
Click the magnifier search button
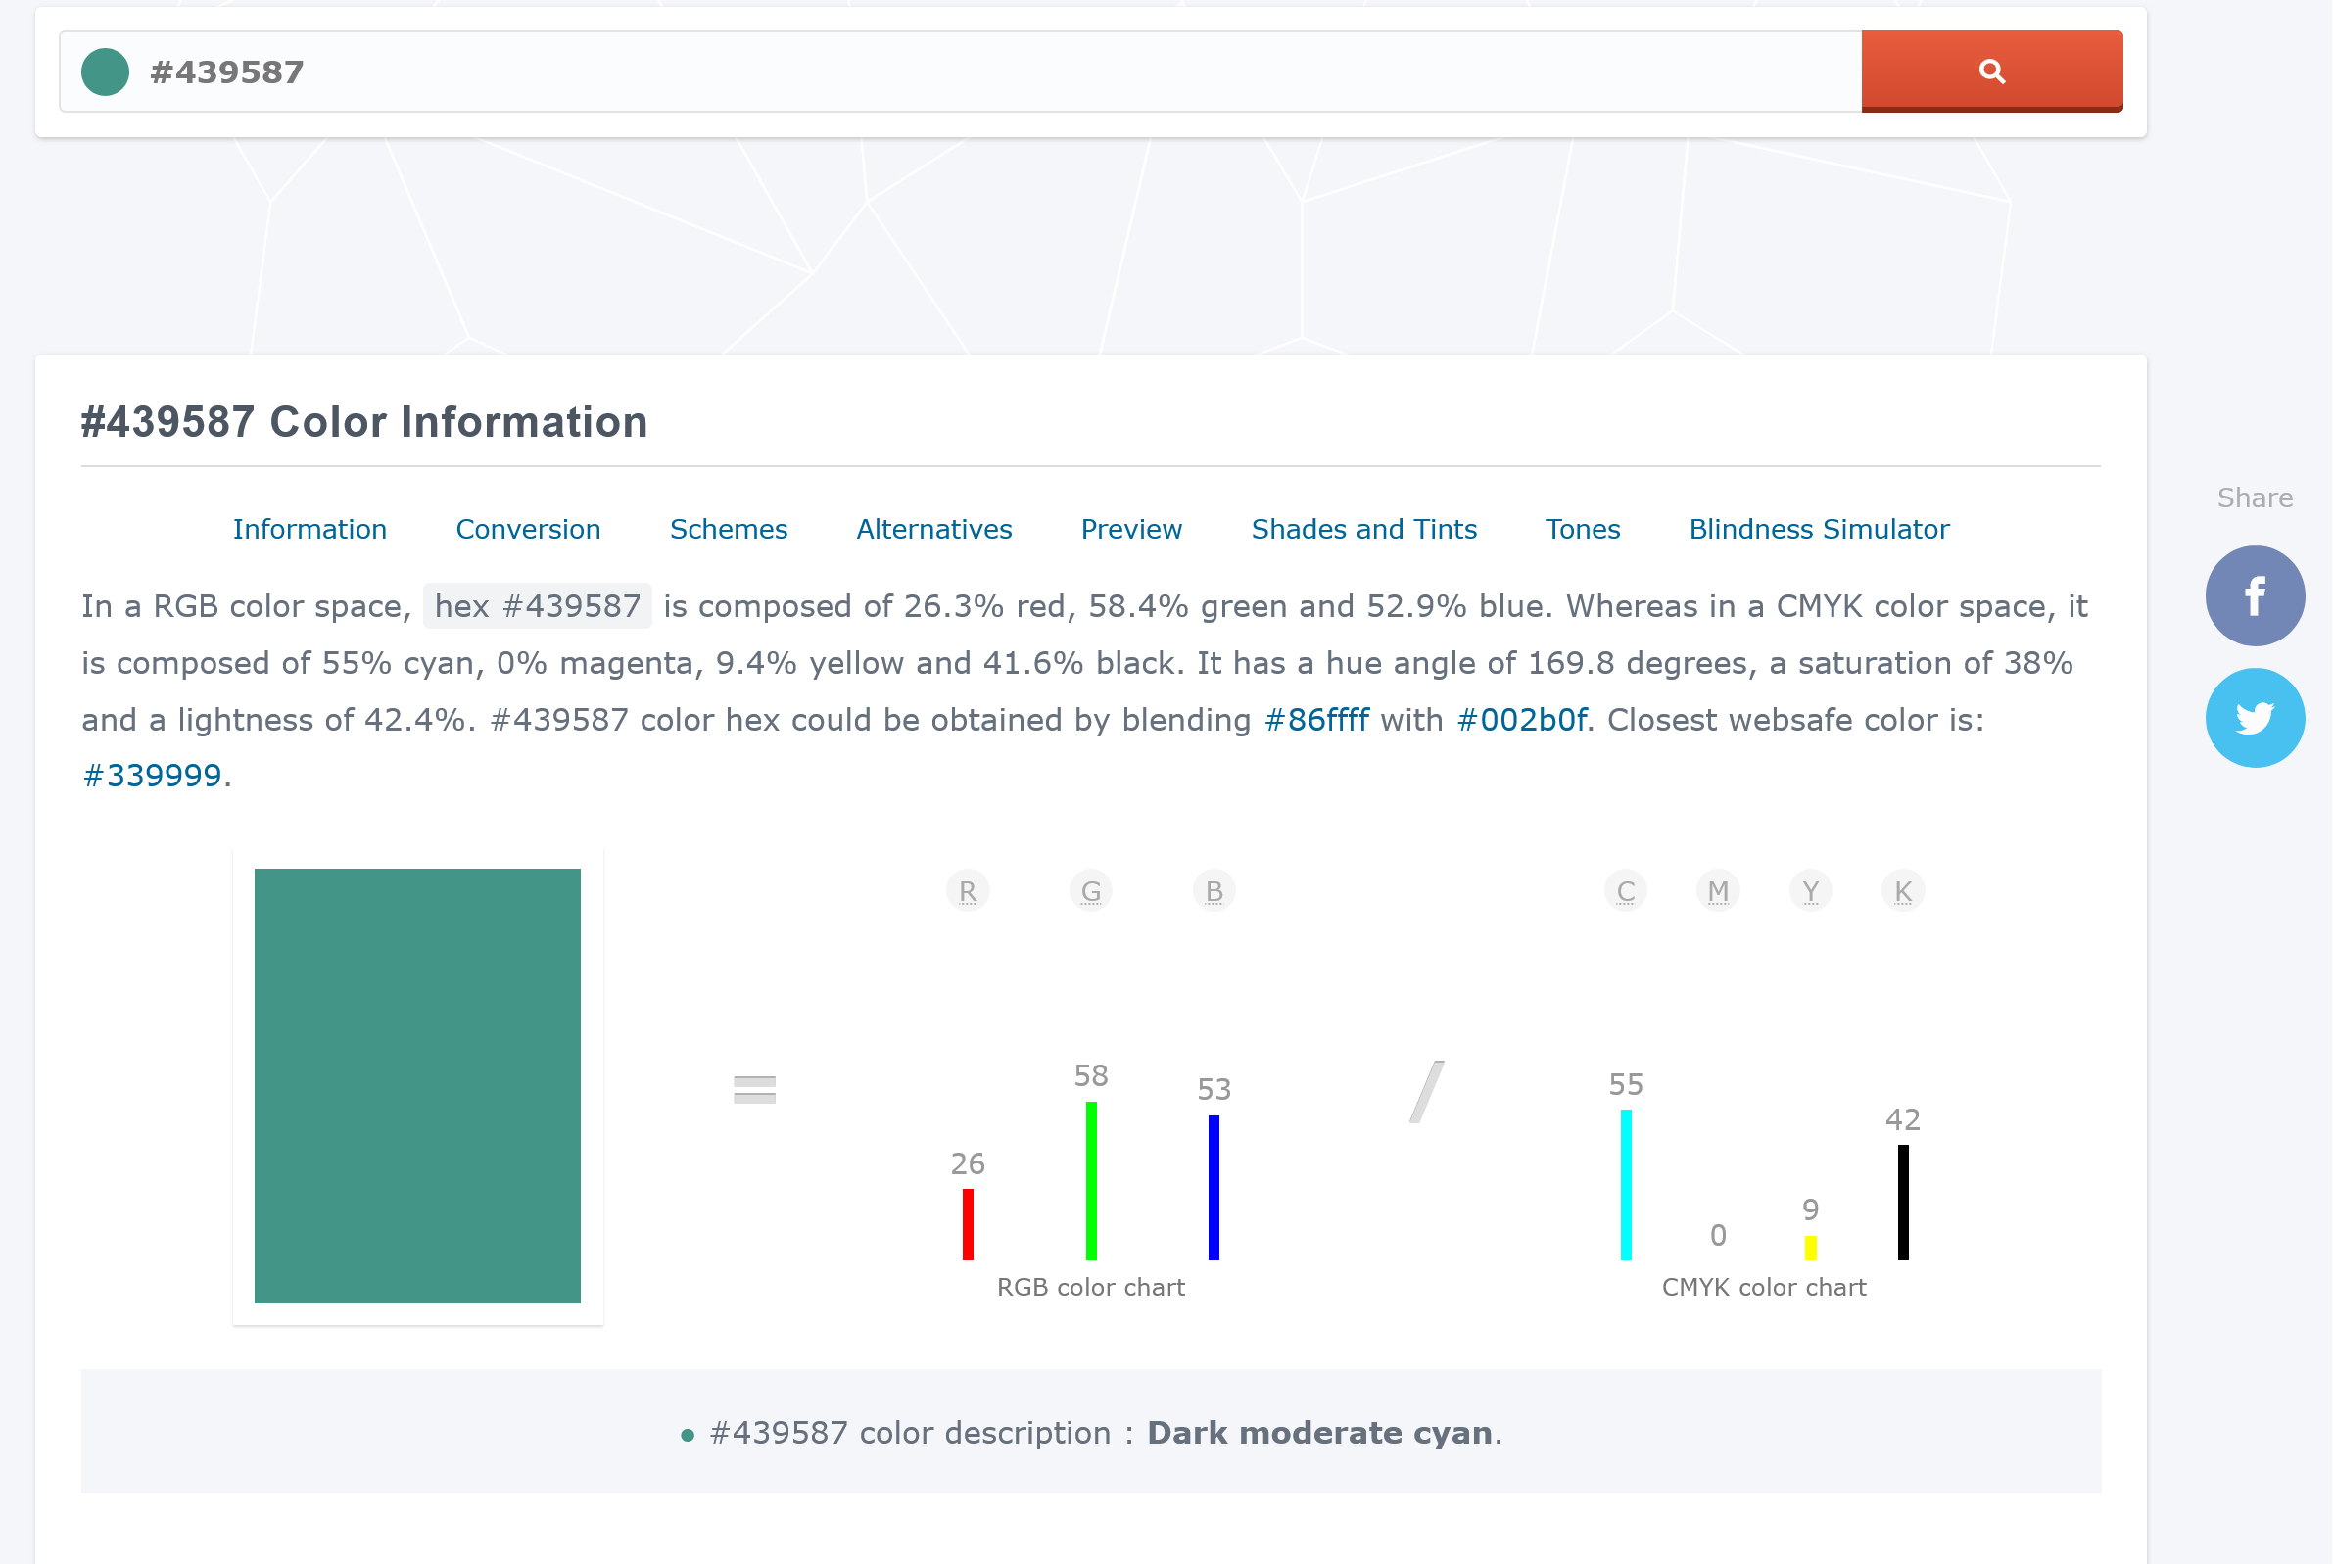tap(1991, 71)
